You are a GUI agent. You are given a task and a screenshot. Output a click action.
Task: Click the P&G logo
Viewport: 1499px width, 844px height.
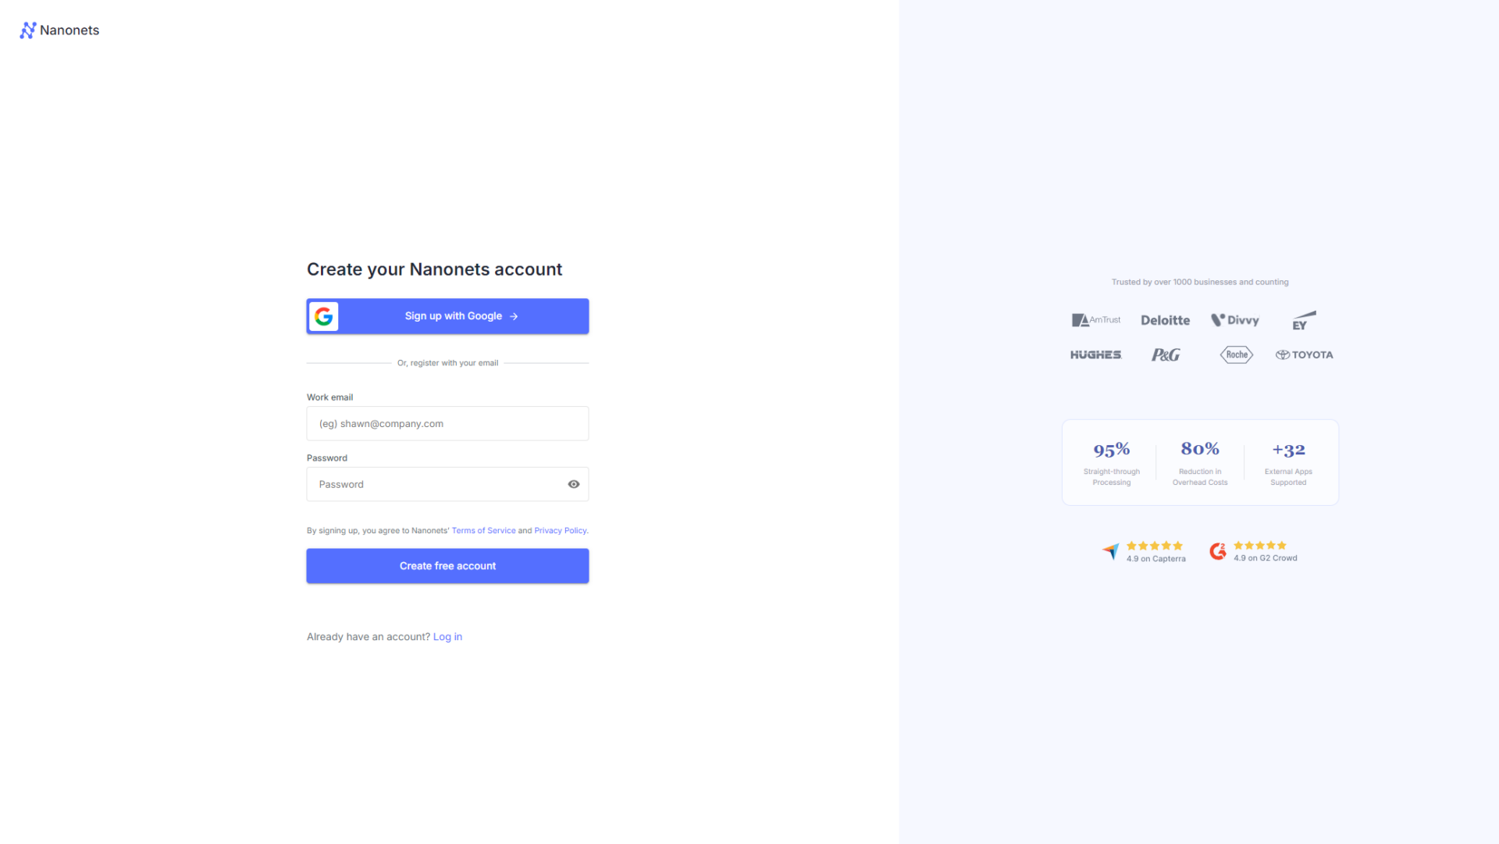click(1166, 355)
